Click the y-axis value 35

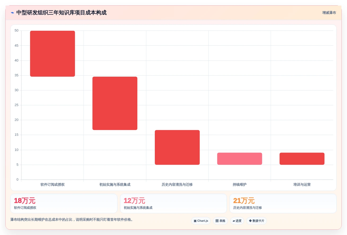coord(16,75)
